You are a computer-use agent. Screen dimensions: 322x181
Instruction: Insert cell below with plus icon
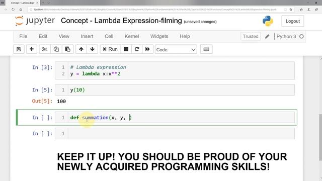coord(31,49)
